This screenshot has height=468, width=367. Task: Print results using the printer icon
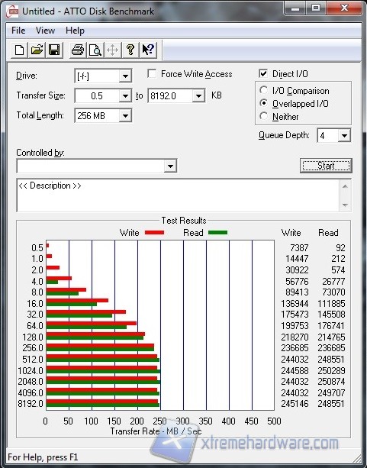[78, 50]
